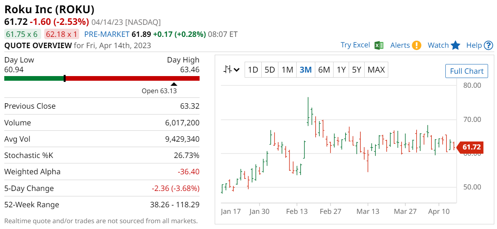Click the Day Low value 60.94
Viewport: 497px width, 229px height.
click(x=14, y=69)
